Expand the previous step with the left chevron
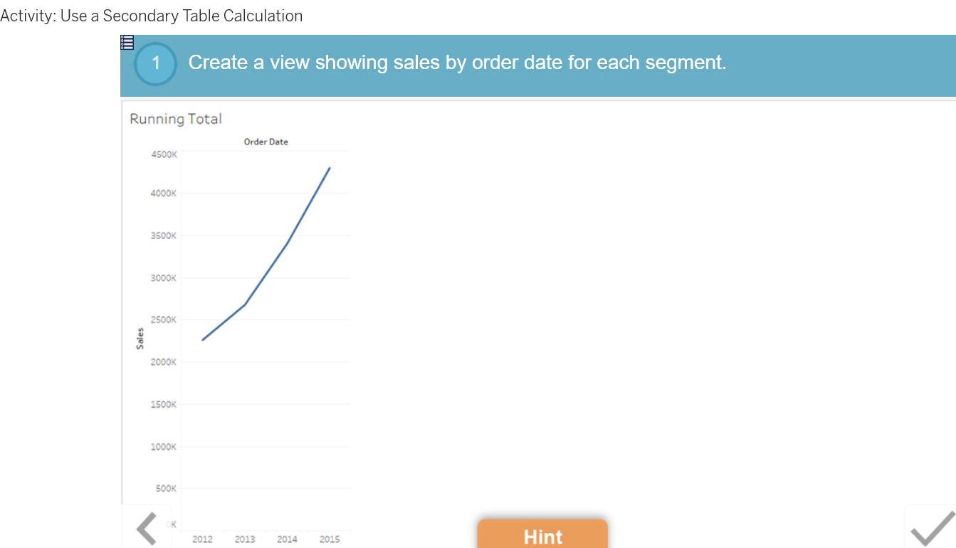 (146, 527)
